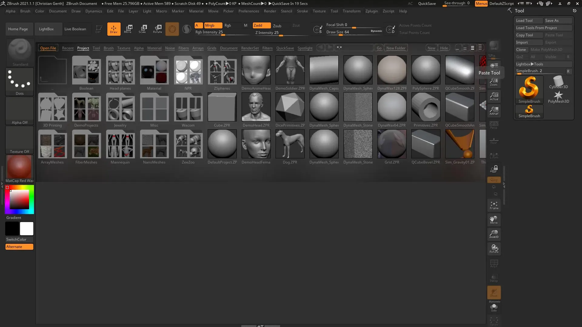Toggle the Zsub mode
The width and height of the screenshot is (582, 327).
click(x=277, y=26)
